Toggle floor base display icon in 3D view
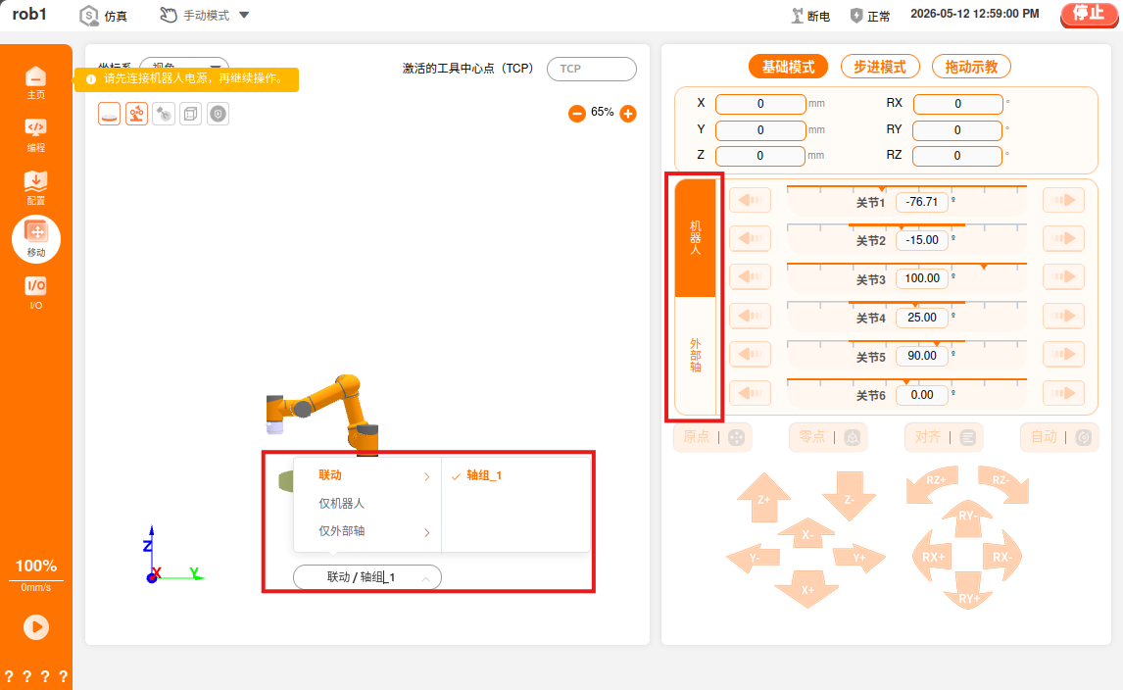This screenshot has height=690, width=1123. (109, 114)
